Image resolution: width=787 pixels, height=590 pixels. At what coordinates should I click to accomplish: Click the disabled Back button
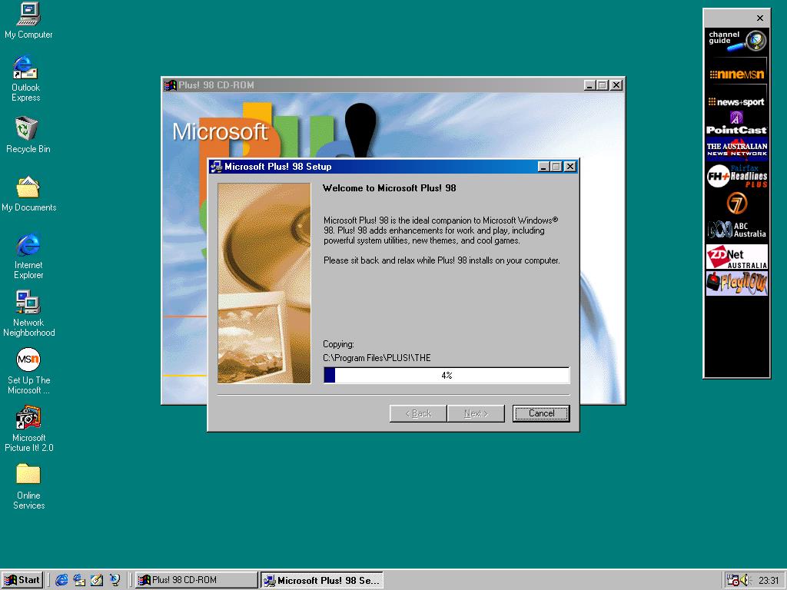tap(418, 413)
